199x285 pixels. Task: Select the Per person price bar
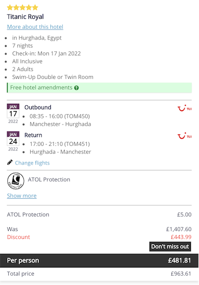pyautogui.click(x=99, y=261)
